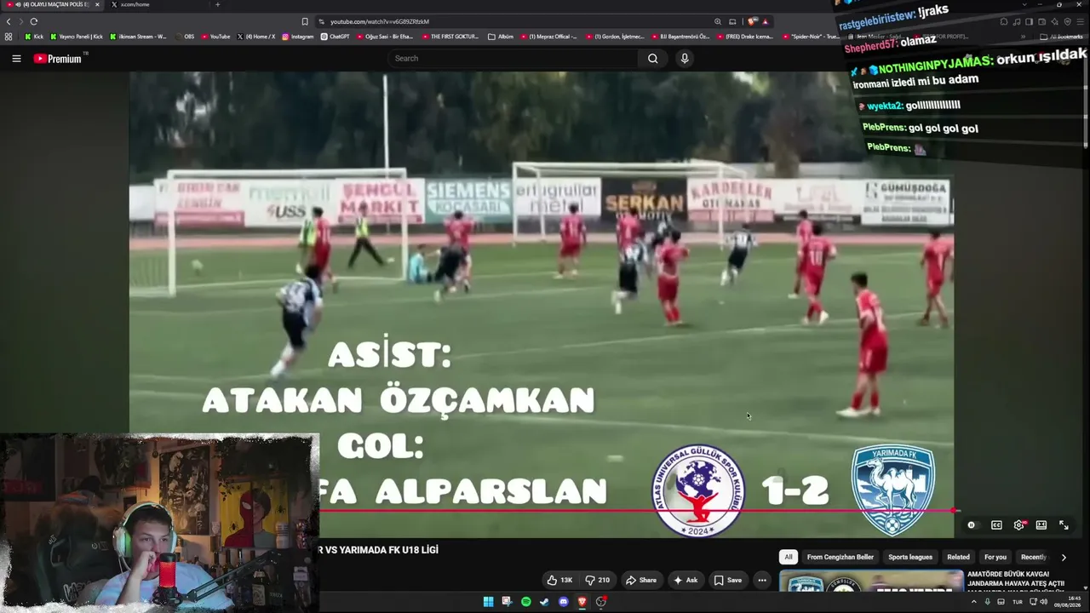
Task: Open player settings gear
Action: 1018,525
